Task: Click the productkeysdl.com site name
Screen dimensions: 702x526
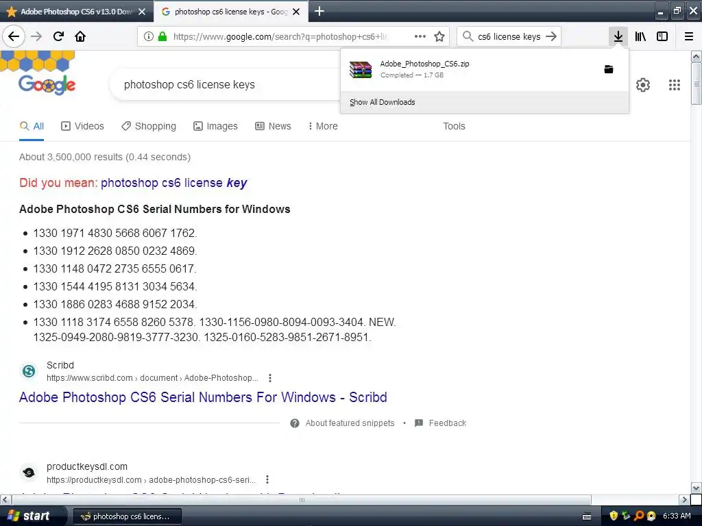Action: (87, 466)
